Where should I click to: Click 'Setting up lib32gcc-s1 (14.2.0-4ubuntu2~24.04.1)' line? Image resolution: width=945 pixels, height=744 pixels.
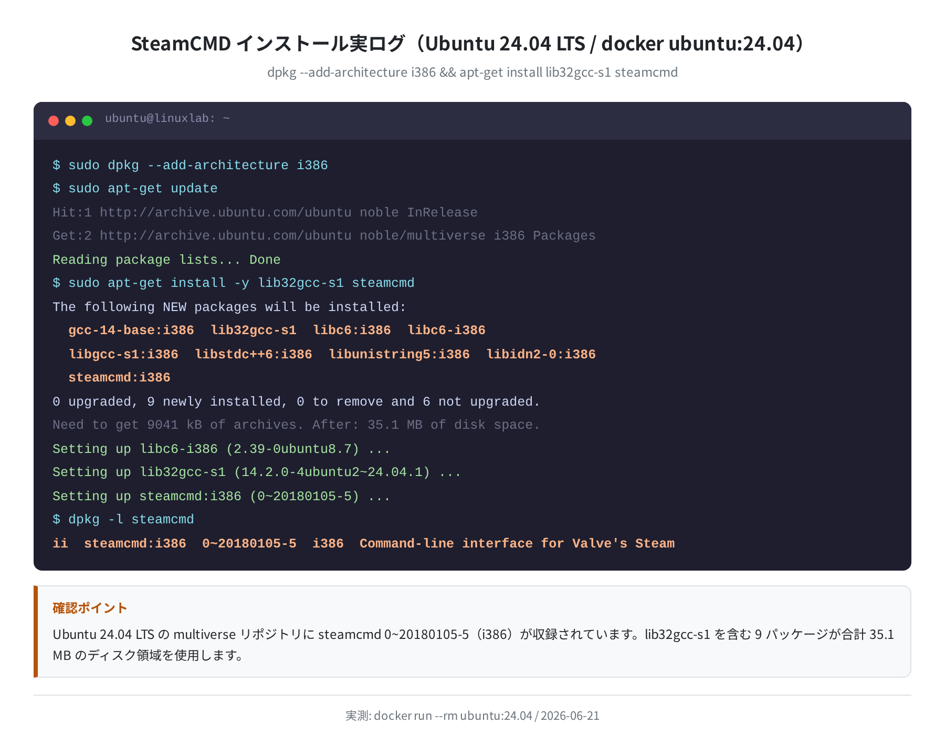257,472
